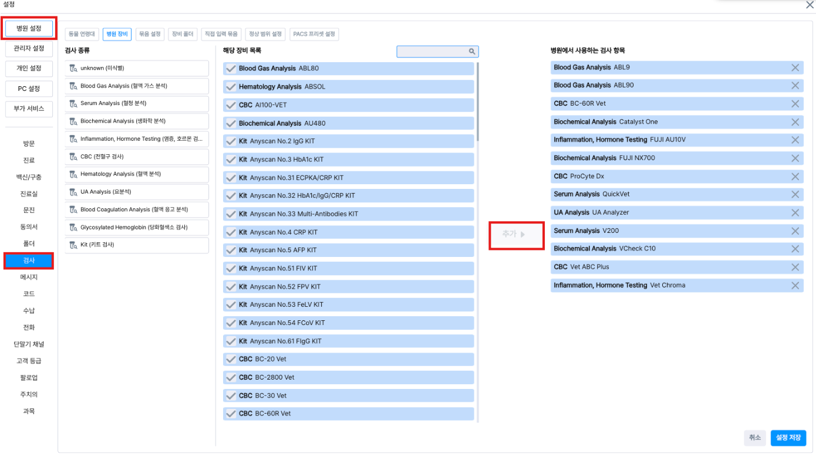Image resolution: width=816 pixels, height=457 pixels.
Task: Select Serum Analysis (혈청 분석) test type
Action: coord(137,104)
